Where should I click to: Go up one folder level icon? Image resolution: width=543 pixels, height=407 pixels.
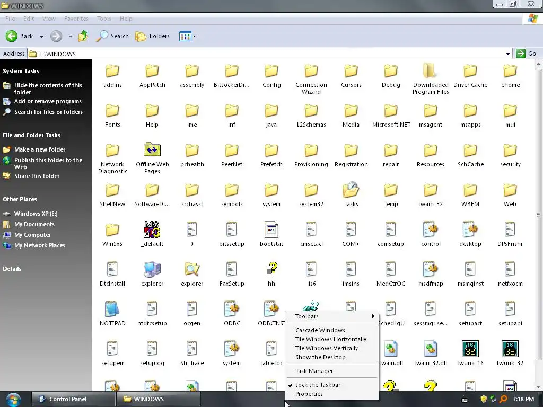(x=83, y=36)
